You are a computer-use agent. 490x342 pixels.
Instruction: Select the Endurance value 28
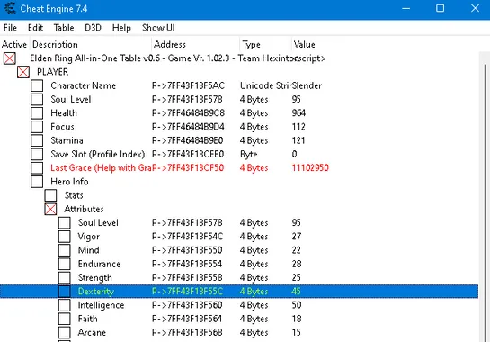click(x=297, y=264)
